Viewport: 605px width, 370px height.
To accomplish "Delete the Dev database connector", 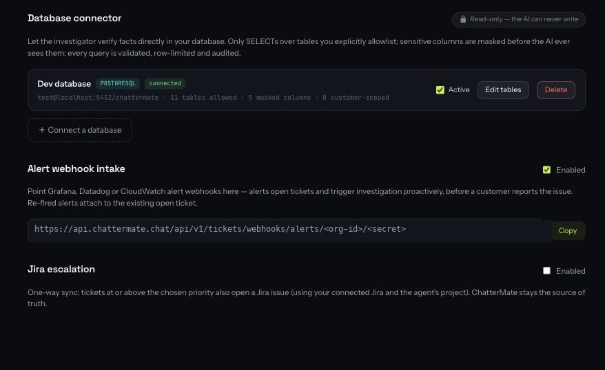I will pyautogui.click(x=555, y=89).
